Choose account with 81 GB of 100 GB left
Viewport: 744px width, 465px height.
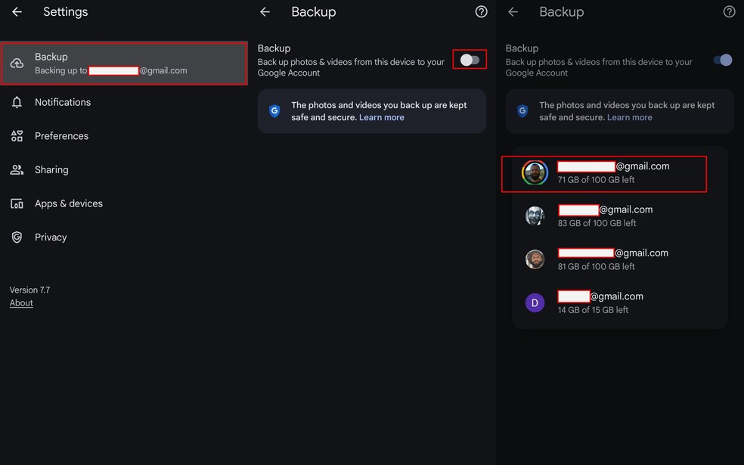tap(604, 259)
